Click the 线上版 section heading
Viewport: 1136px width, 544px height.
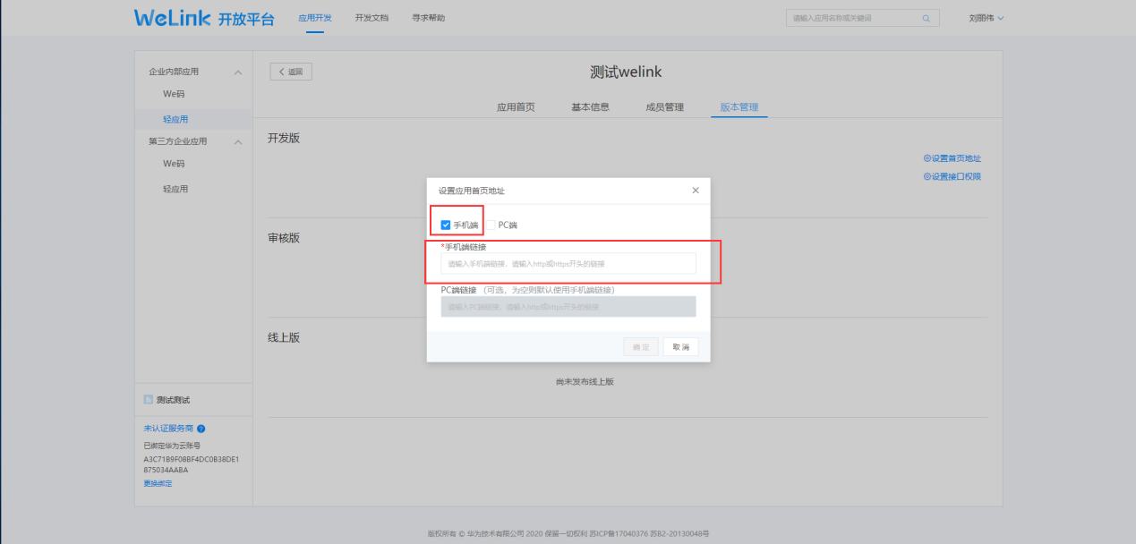click(x=284, y=337)
